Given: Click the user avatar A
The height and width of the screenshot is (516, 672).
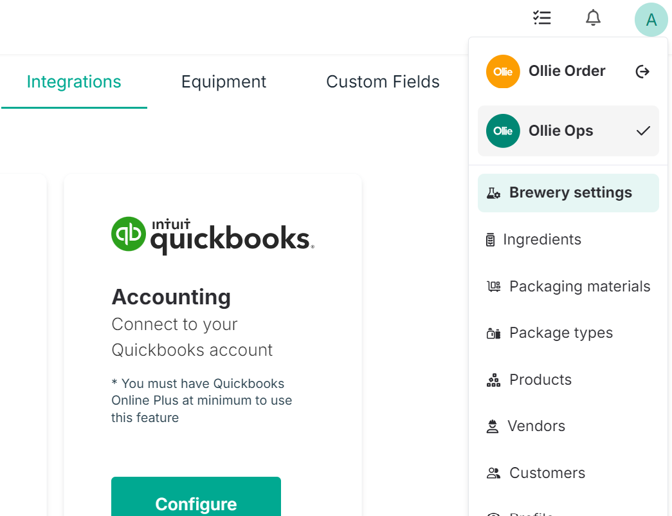Looking at the screenshot, I should (x=651, y=20).
